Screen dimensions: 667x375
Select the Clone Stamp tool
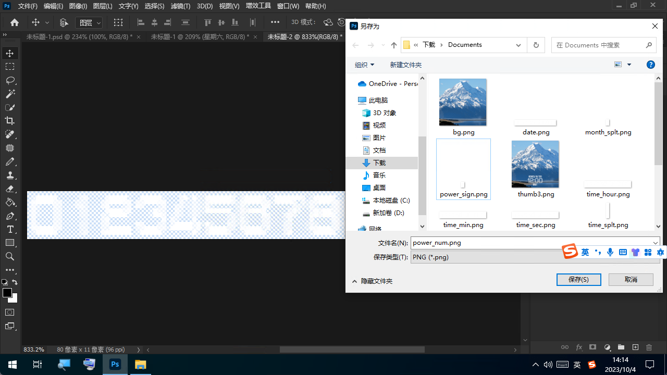click(x=10, y=175)
